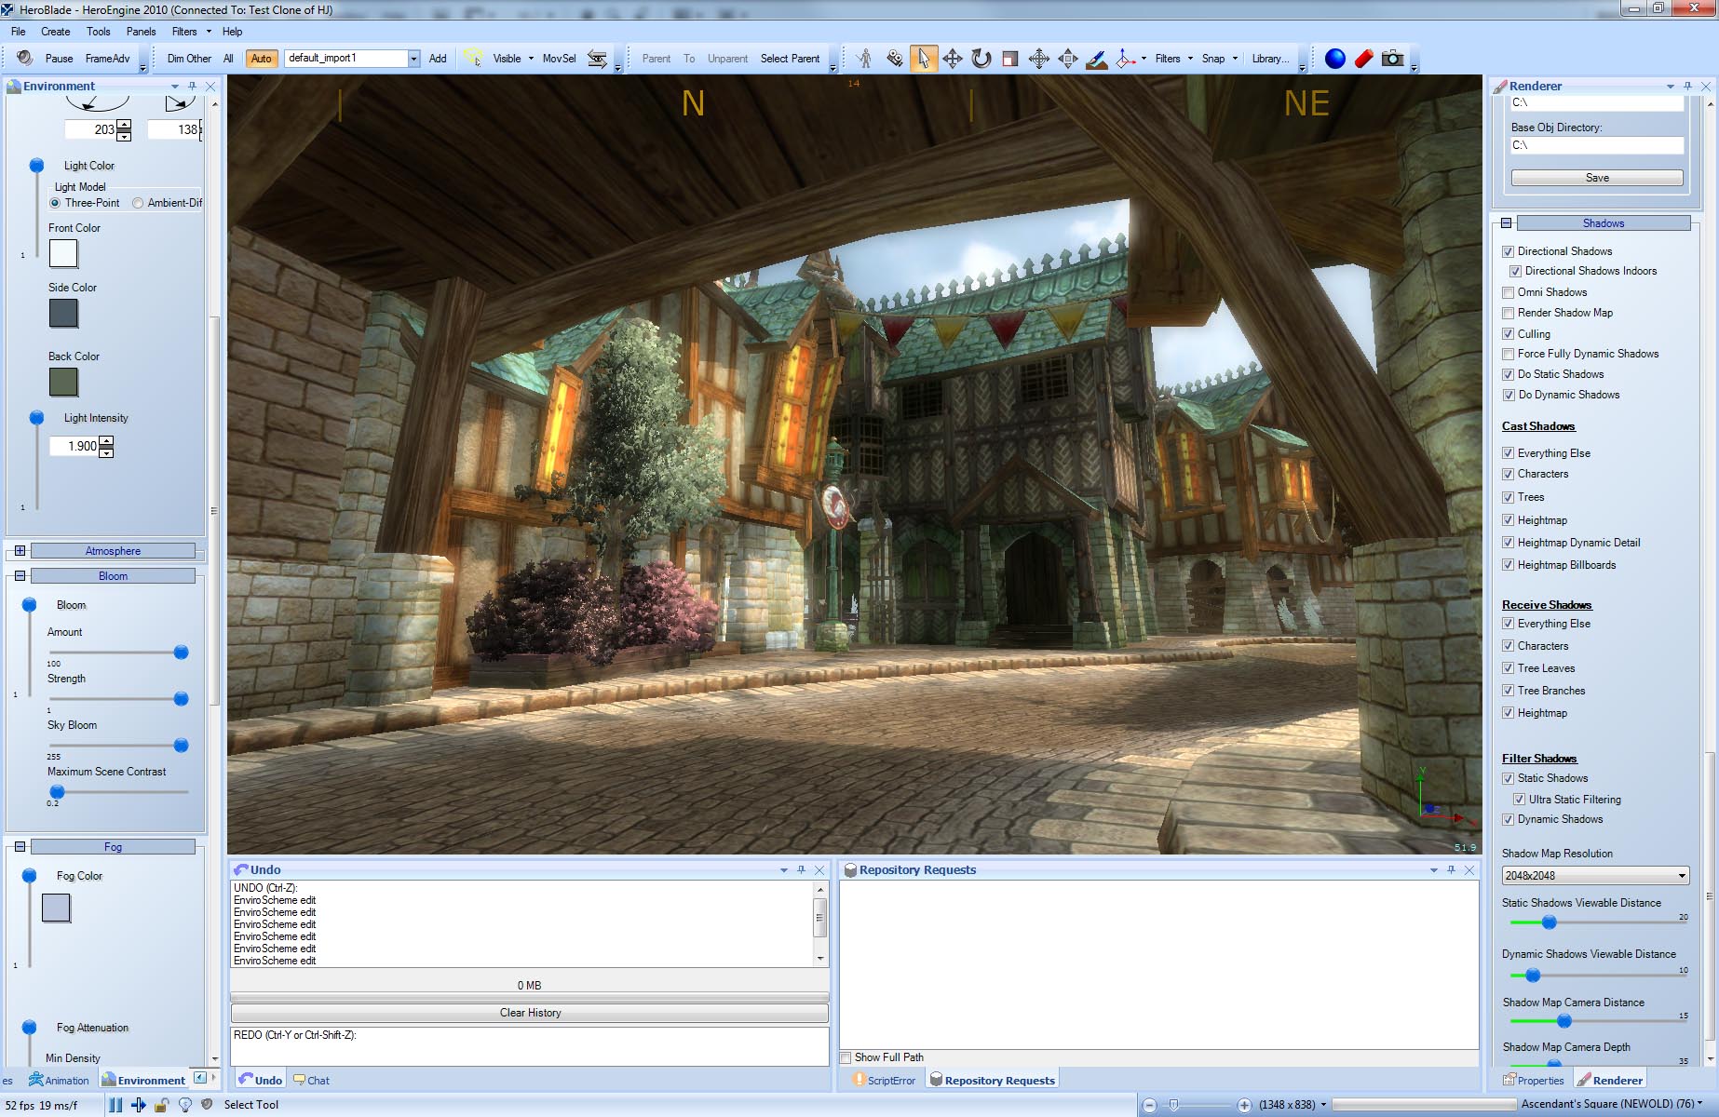Expand the Atmosphere section
The width and height of the screenshot is (1719, 1117).
click(20, 551)
